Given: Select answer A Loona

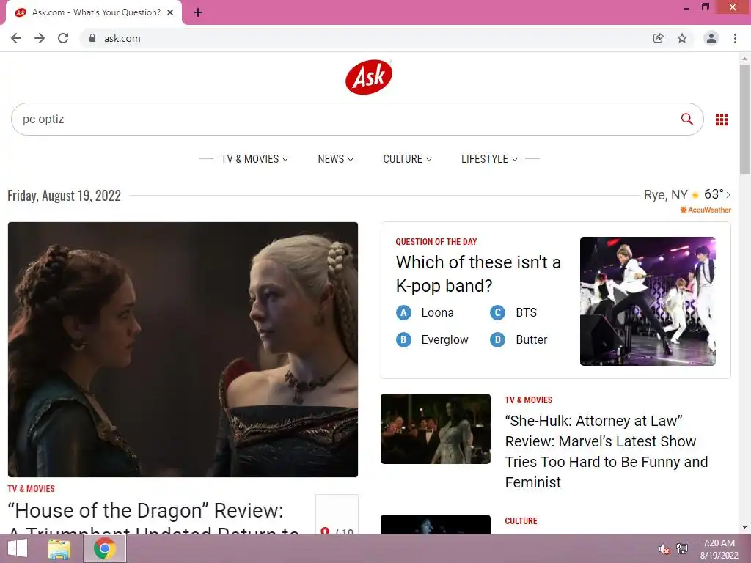Looking at the screenshot, I should pyautogui.click(x=425, y=312).
